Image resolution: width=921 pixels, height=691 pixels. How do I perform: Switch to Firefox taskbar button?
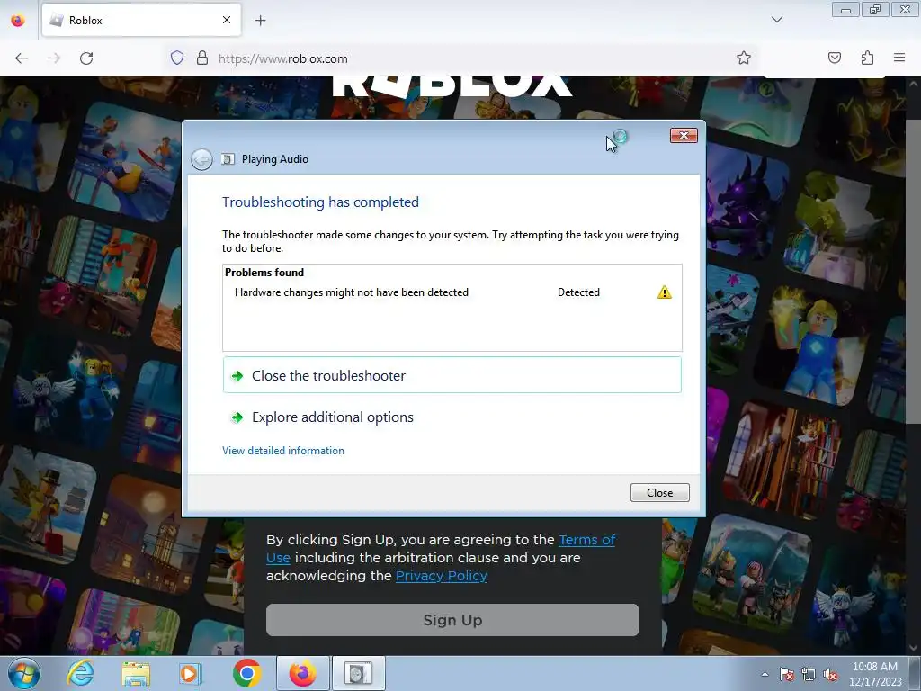[302, 673]
